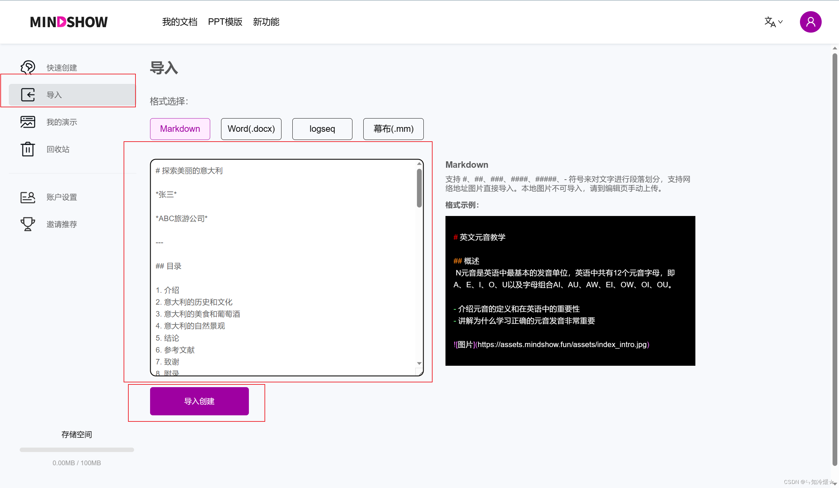This screenshot has width=839, height=488.
Task: Open 我的文档 in top navigation
Action: coord(180,22)
